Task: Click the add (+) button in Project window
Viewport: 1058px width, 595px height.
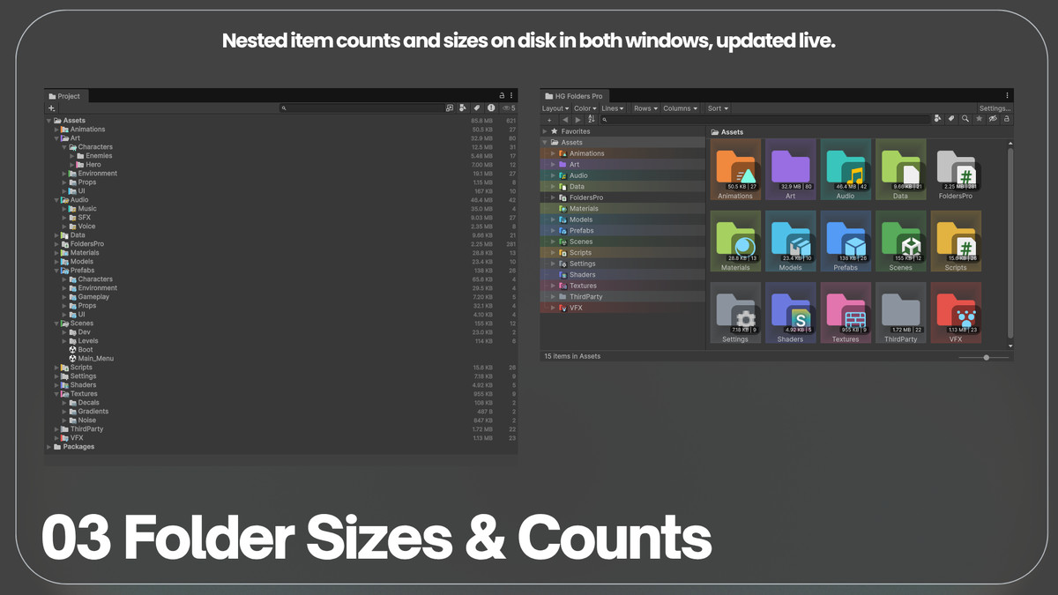Action: point(51,108)
